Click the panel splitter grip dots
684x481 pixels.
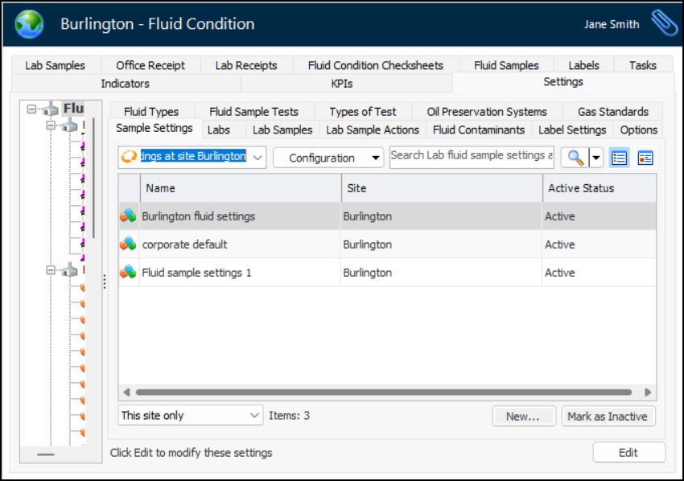[x=105, y=282]
